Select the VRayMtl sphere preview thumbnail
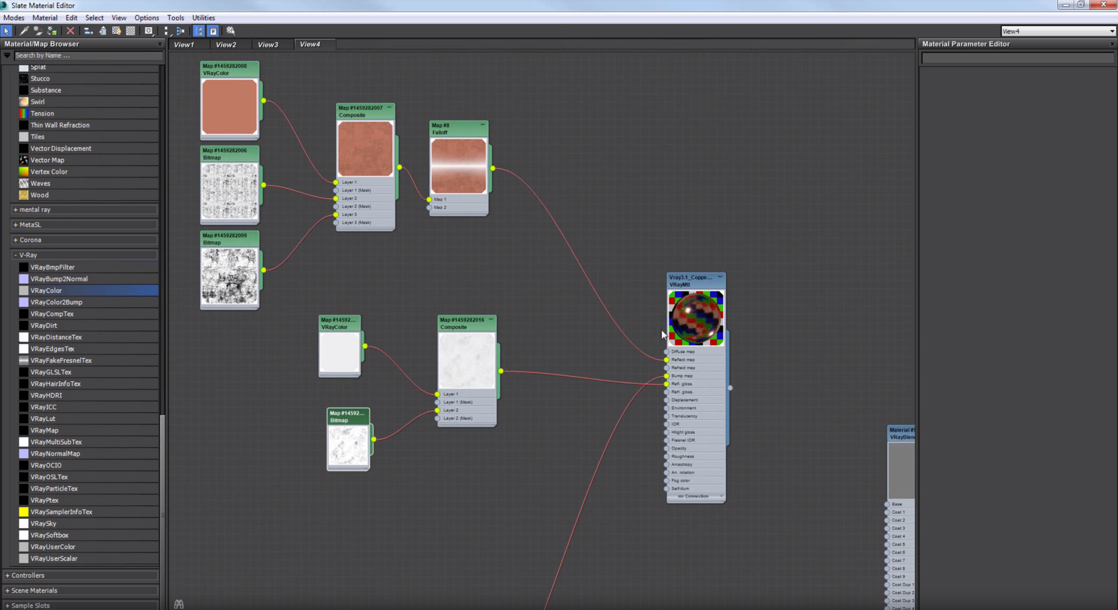This screenshot has height=610, width=1118. (696, 318)
